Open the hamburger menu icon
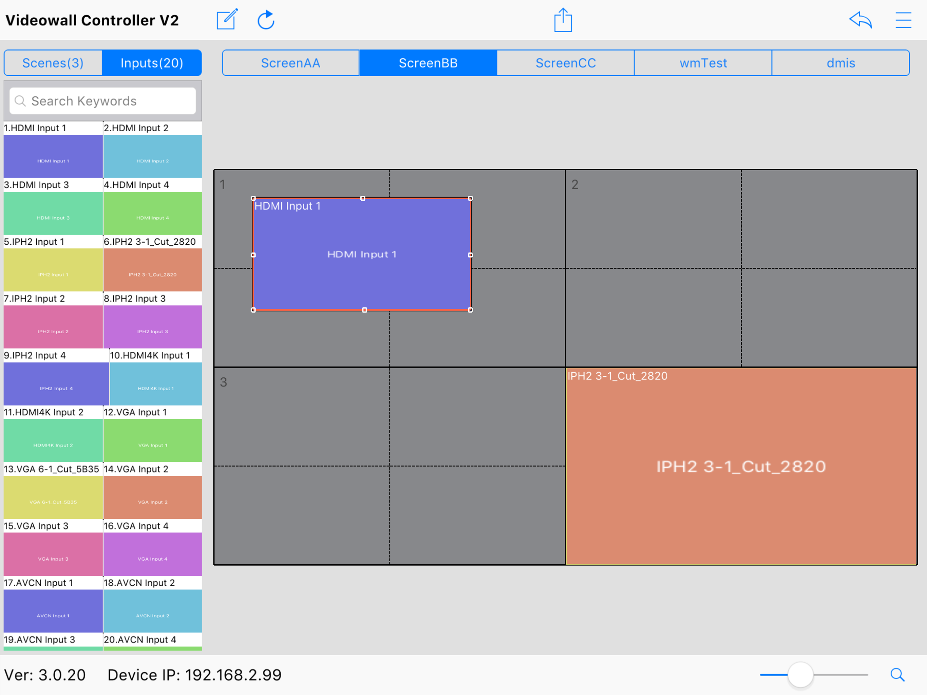927x695 pixels. pyautogui.click(x=903, y=20)
